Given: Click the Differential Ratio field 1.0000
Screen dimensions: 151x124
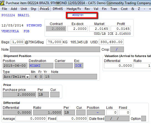Looking at the screenshot, I should pos(48,112).
